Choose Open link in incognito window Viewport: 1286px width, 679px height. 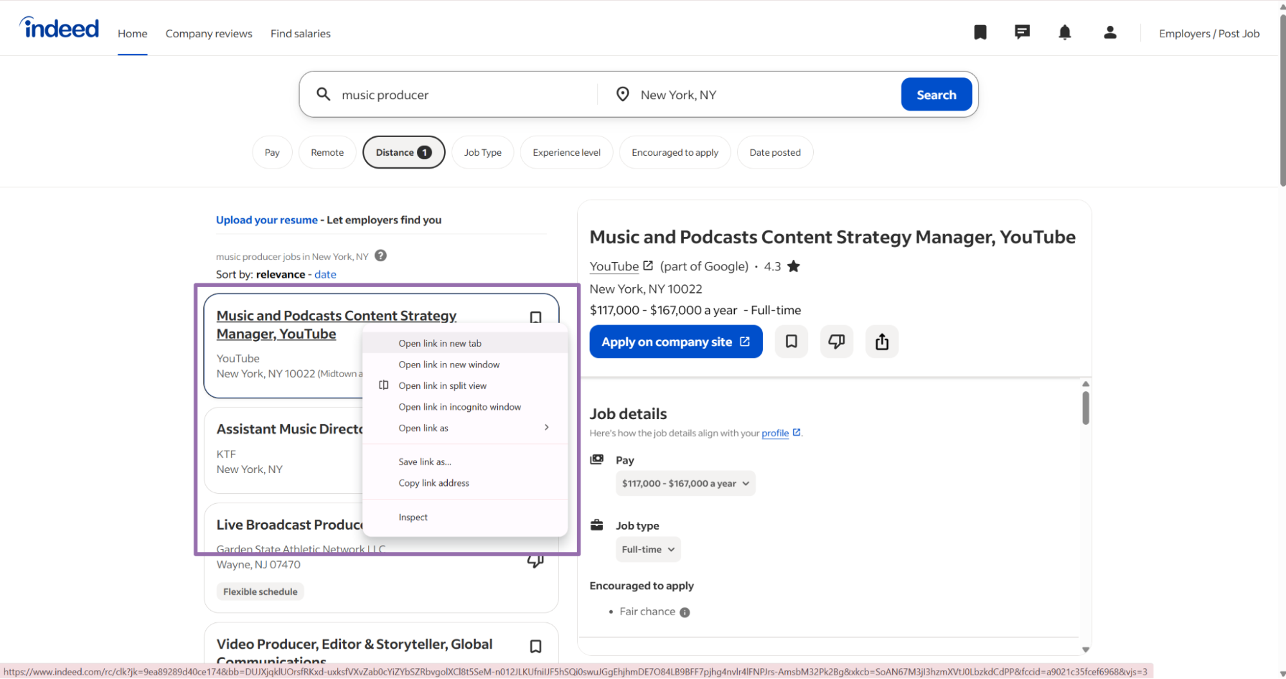click(x=465, y=407)
